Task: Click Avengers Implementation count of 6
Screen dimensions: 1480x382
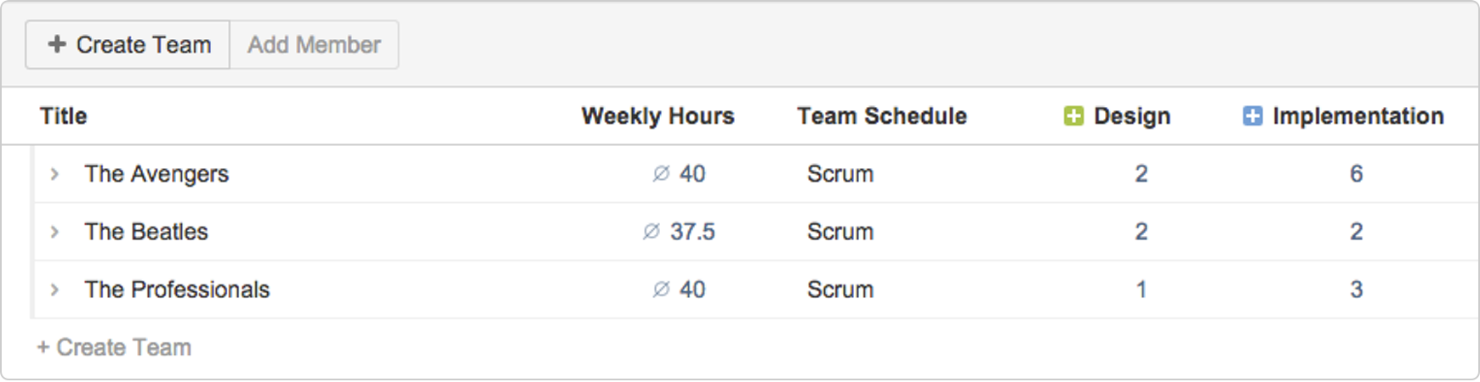Action: point(1356,174)
